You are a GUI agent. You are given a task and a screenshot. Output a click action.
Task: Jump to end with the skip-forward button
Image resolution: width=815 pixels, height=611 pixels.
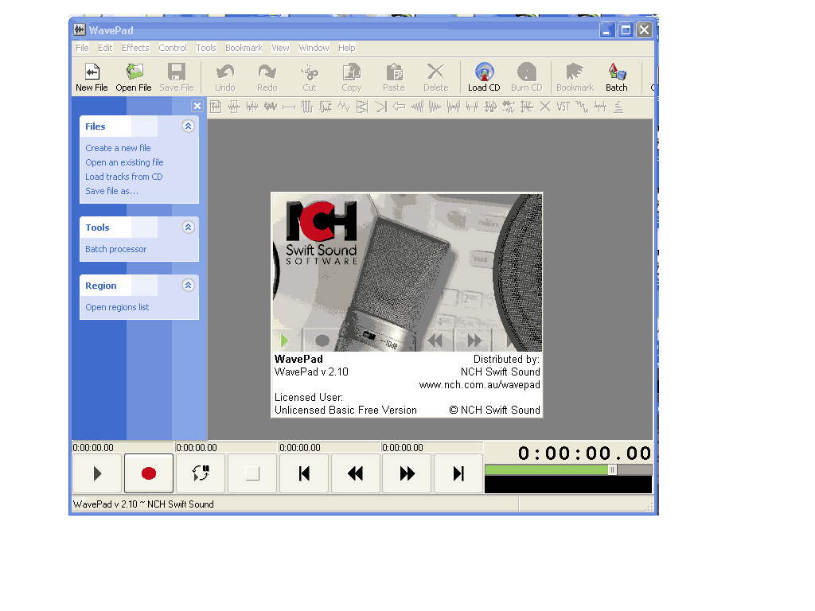(x=458, y=473)
